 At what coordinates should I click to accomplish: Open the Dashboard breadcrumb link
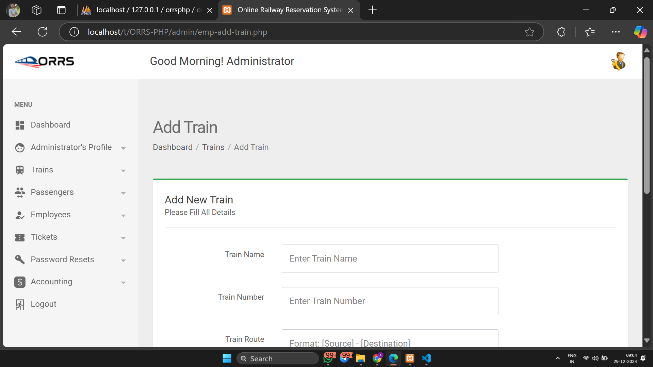tap(173, 147)
